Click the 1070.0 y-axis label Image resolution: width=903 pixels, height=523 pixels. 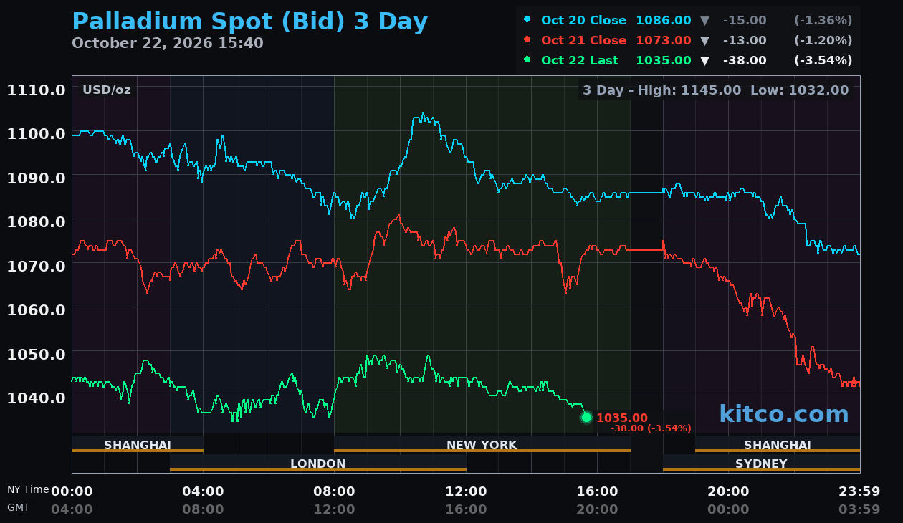pos(37,265)
